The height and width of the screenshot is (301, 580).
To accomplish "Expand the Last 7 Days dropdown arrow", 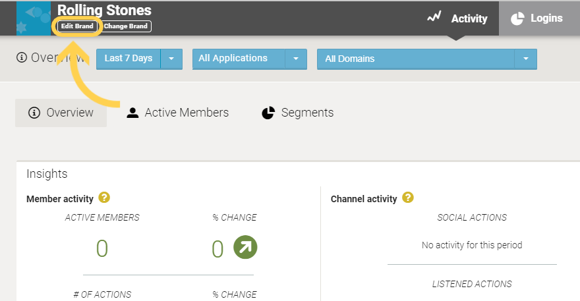I will [x=171, y=59].
